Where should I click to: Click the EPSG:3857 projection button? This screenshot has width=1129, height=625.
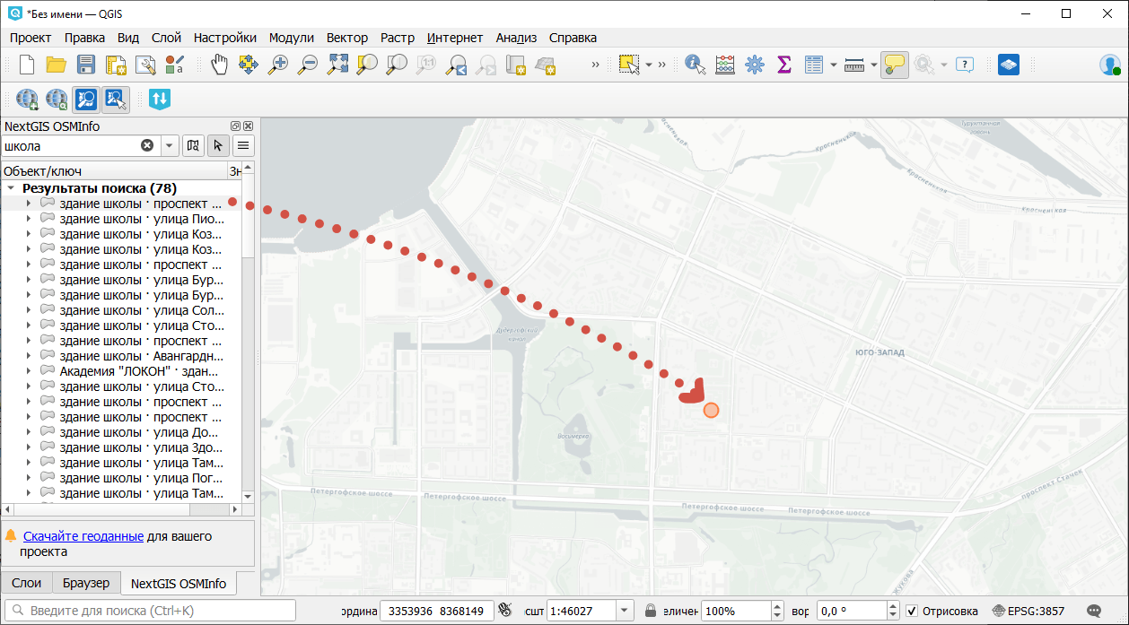(x=1028, y=612)
